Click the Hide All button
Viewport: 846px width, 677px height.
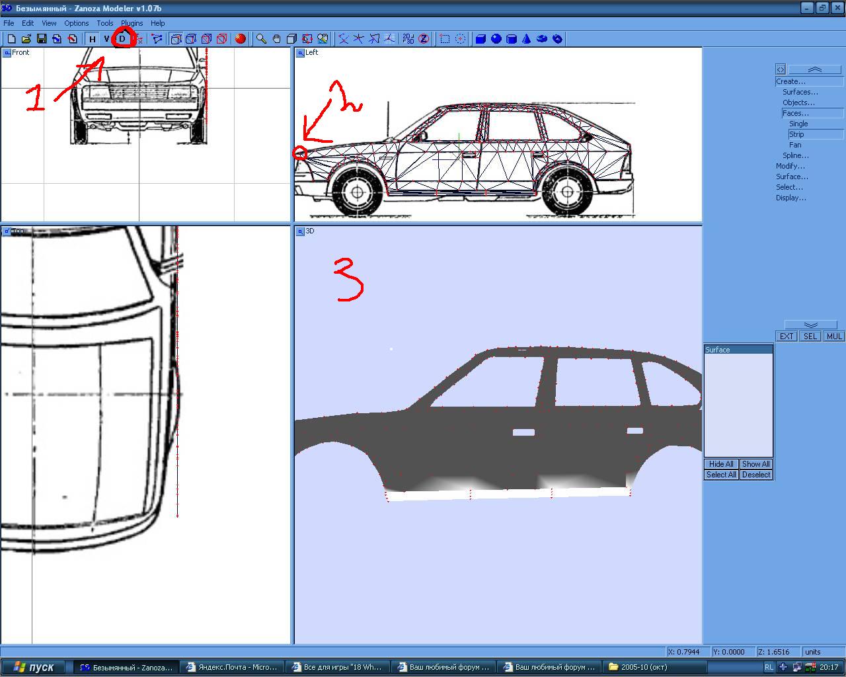tap(720, 464)
